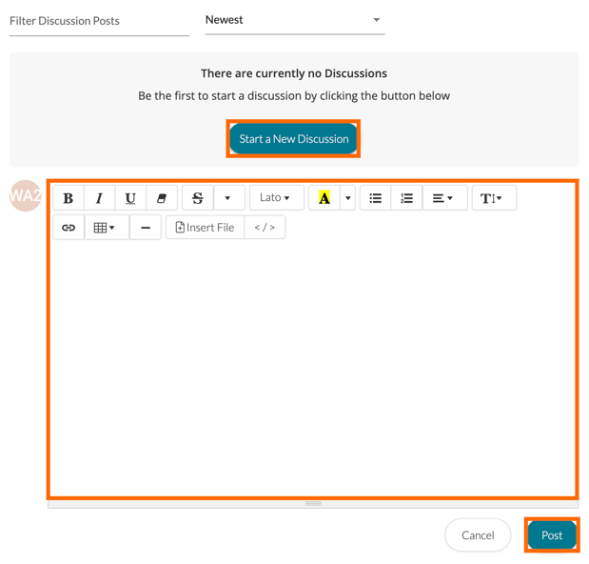This screenshot has width=589, height=564.
Task: Open the Lato font family dropdown
Action: (x=276, y=198)
